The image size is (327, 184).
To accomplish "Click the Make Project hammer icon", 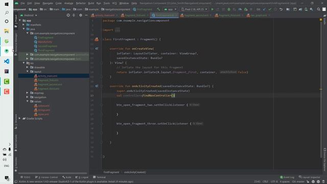I will pyautogui.click(x=158, y=9).
